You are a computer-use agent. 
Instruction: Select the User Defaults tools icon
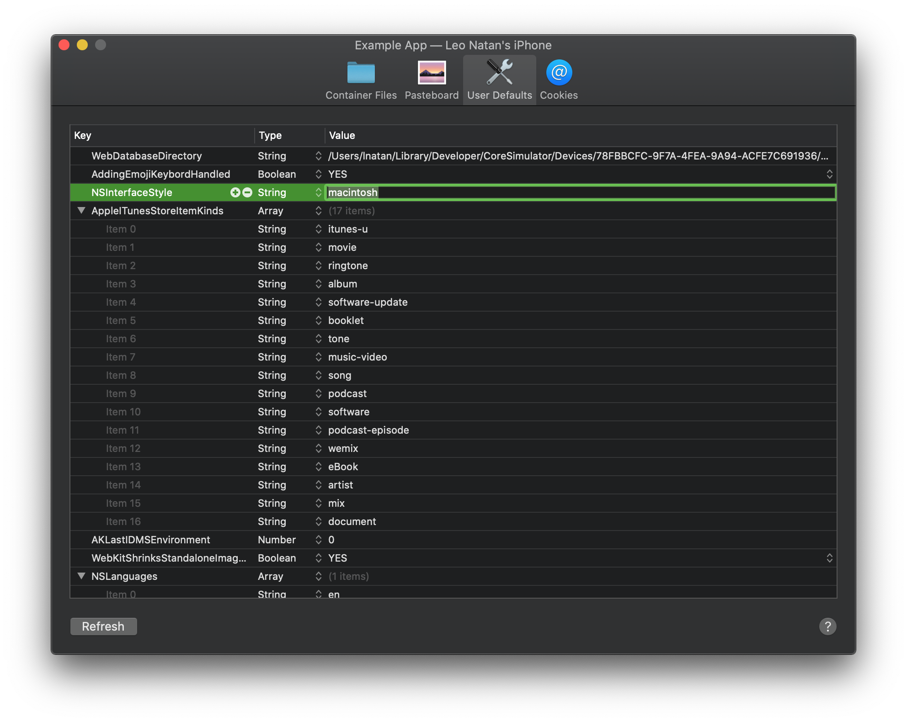point(499,73)
